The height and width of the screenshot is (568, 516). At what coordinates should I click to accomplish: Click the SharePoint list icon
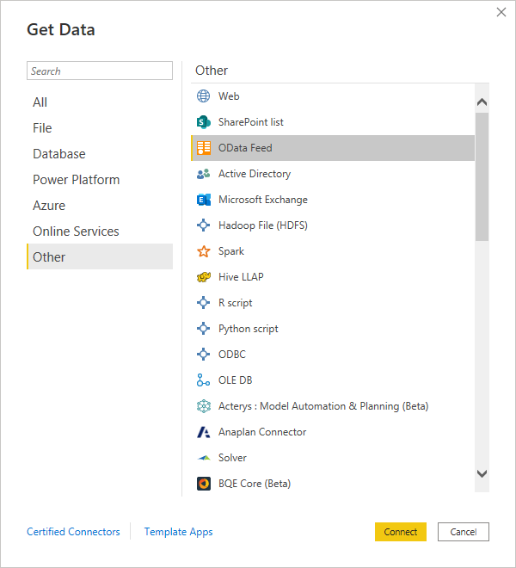point(203,122)
